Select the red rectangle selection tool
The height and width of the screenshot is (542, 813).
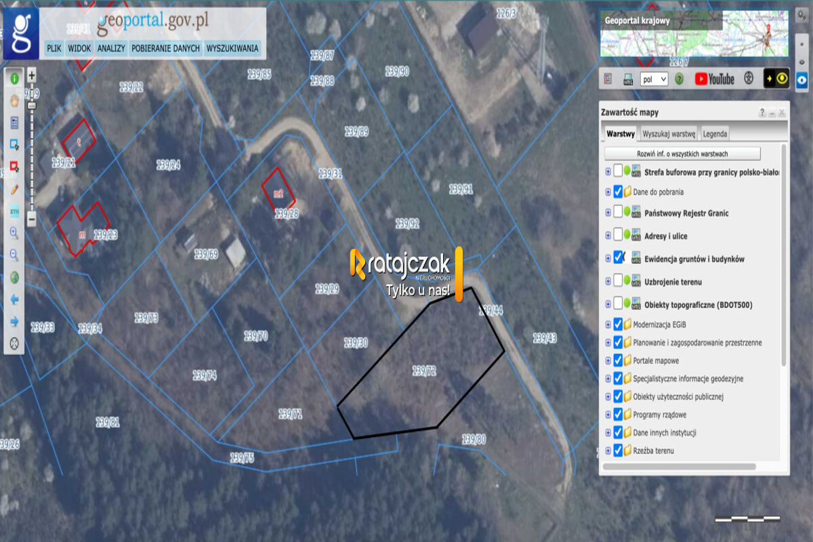(x=14, y=167)
